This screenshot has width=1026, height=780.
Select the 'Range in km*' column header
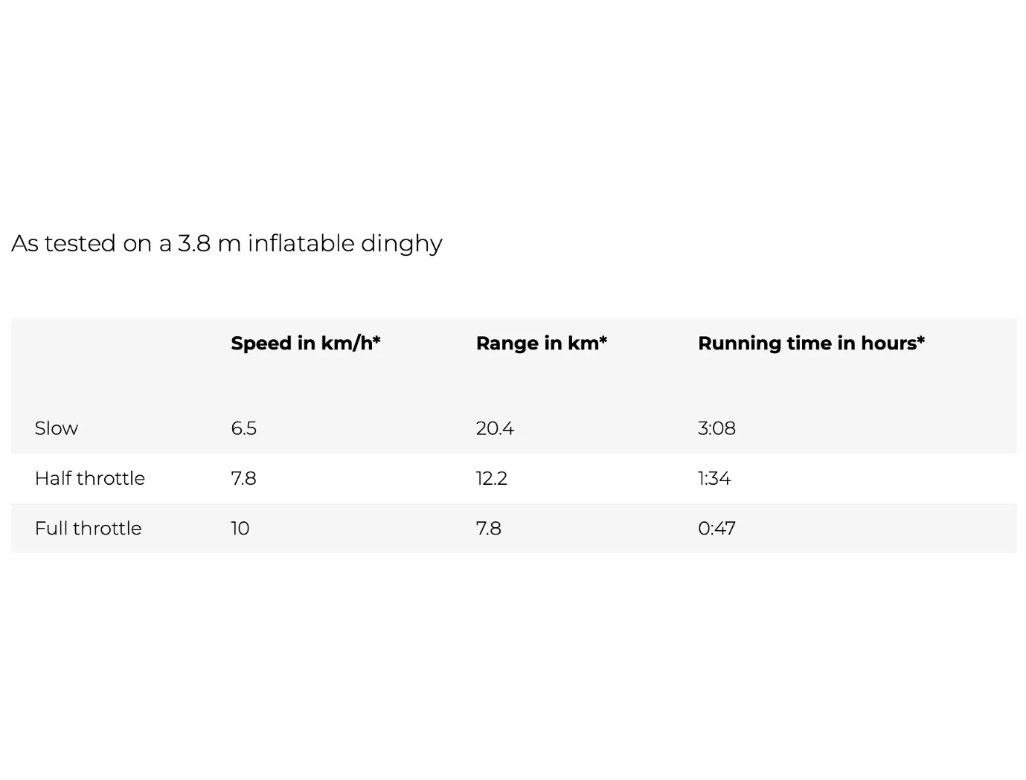pyautogui.click(x=542, y=343)
